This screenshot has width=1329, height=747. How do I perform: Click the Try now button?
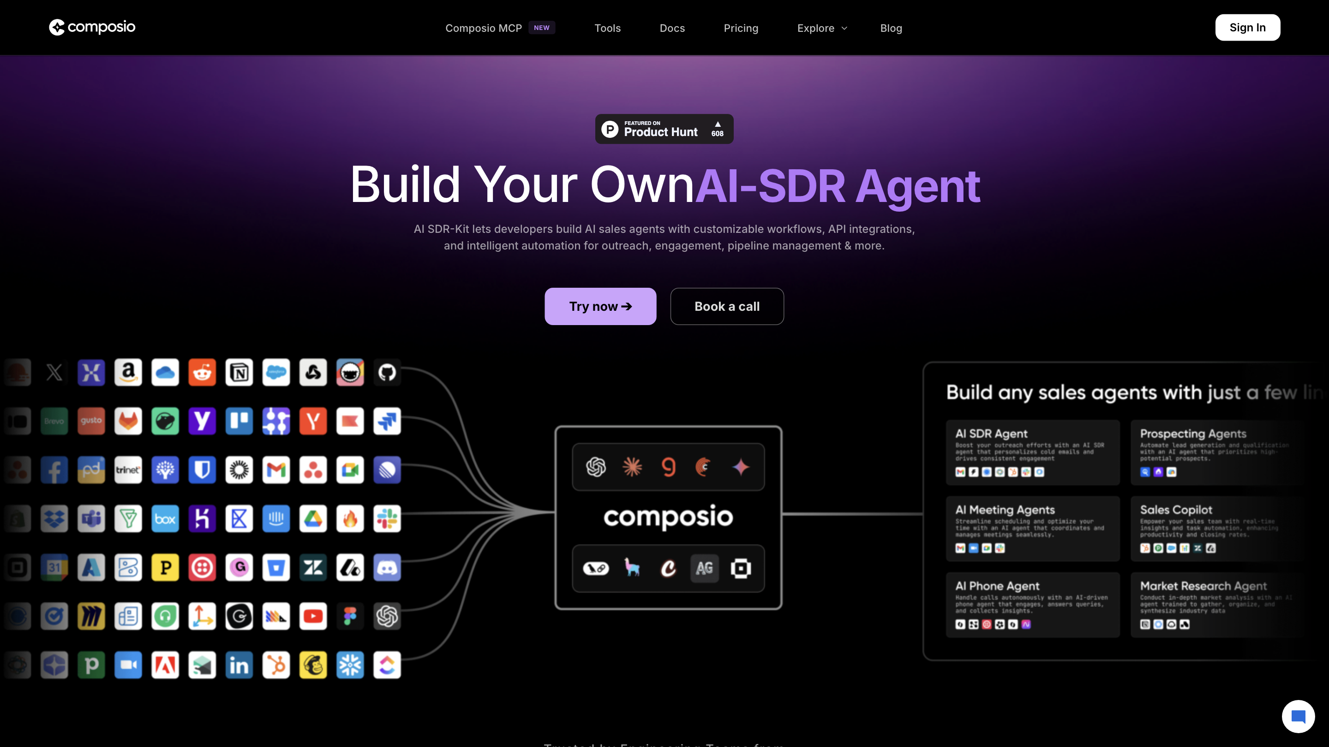[600, 306]
